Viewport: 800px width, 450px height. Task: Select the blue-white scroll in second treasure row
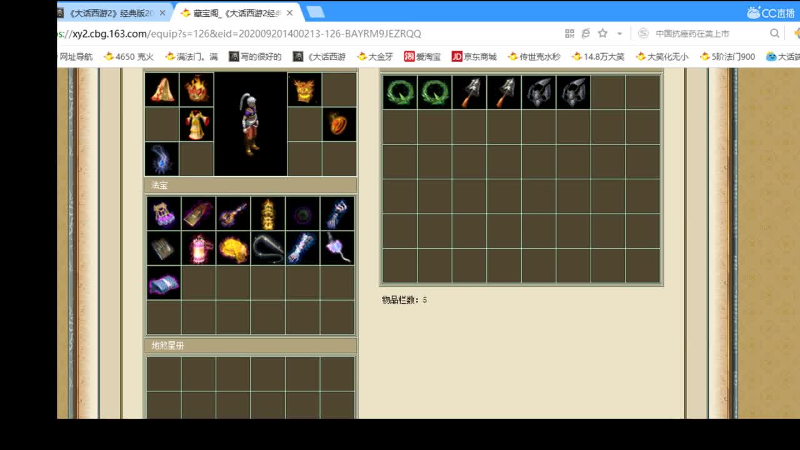[x=302, y=248]
